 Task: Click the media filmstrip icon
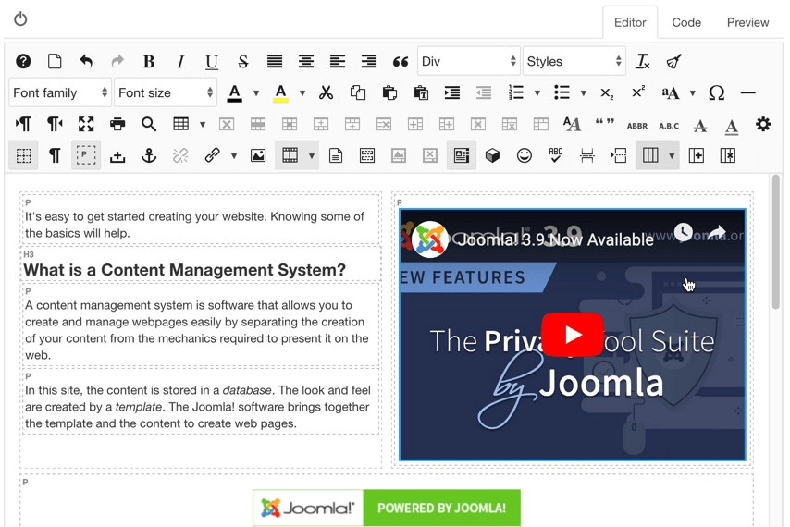[290, 155]
